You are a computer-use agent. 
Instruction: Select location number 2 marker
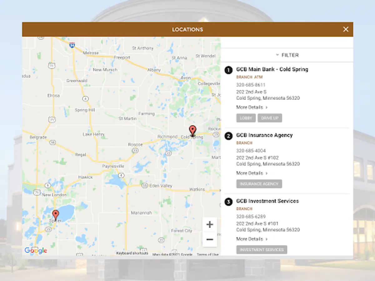point(228,136)
